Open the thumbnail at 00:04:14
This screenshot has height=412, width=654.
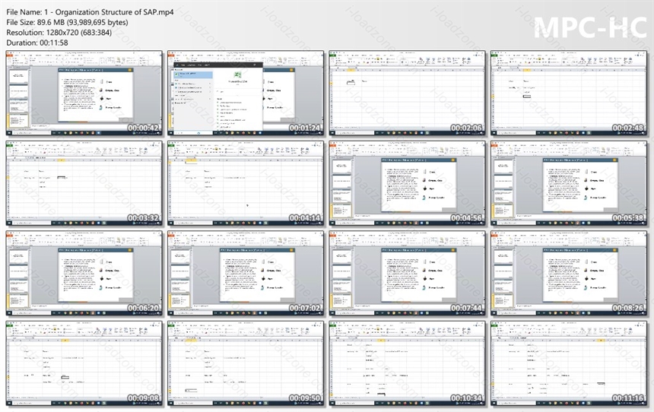[246, 183]
